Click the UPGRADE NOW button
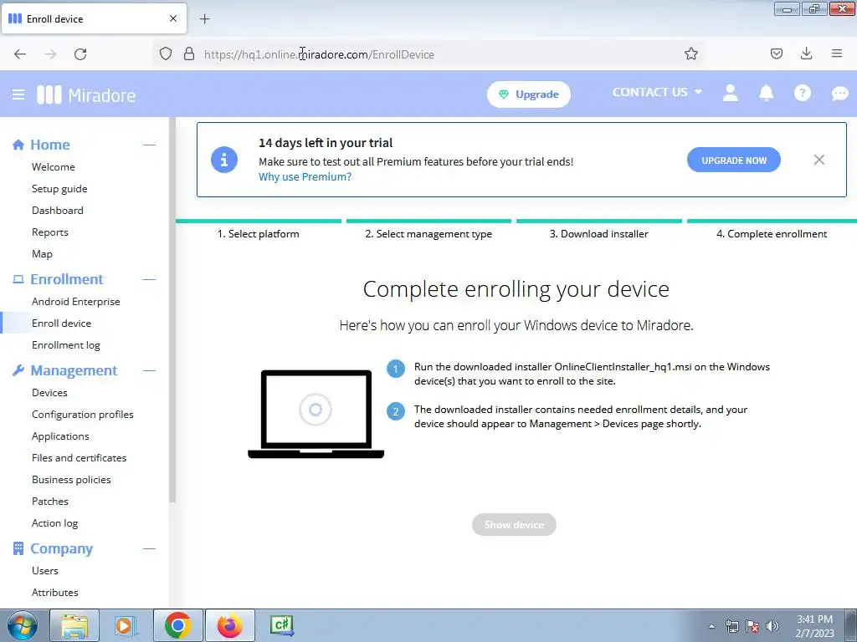 click(x=733, y=160)
